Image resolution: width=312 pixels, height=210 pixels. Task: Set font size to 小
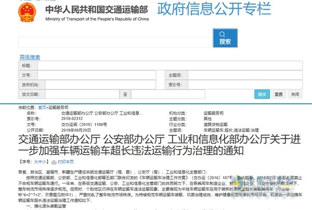click(44, 162)
